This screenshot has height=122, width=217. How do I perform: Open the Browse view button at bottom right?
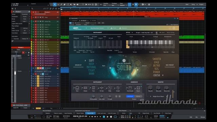(x=203, y=117)
